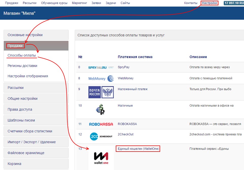Click description 'Оплата с помощью платежной'
Screen dimensions: 244x170
pos(211,78)
